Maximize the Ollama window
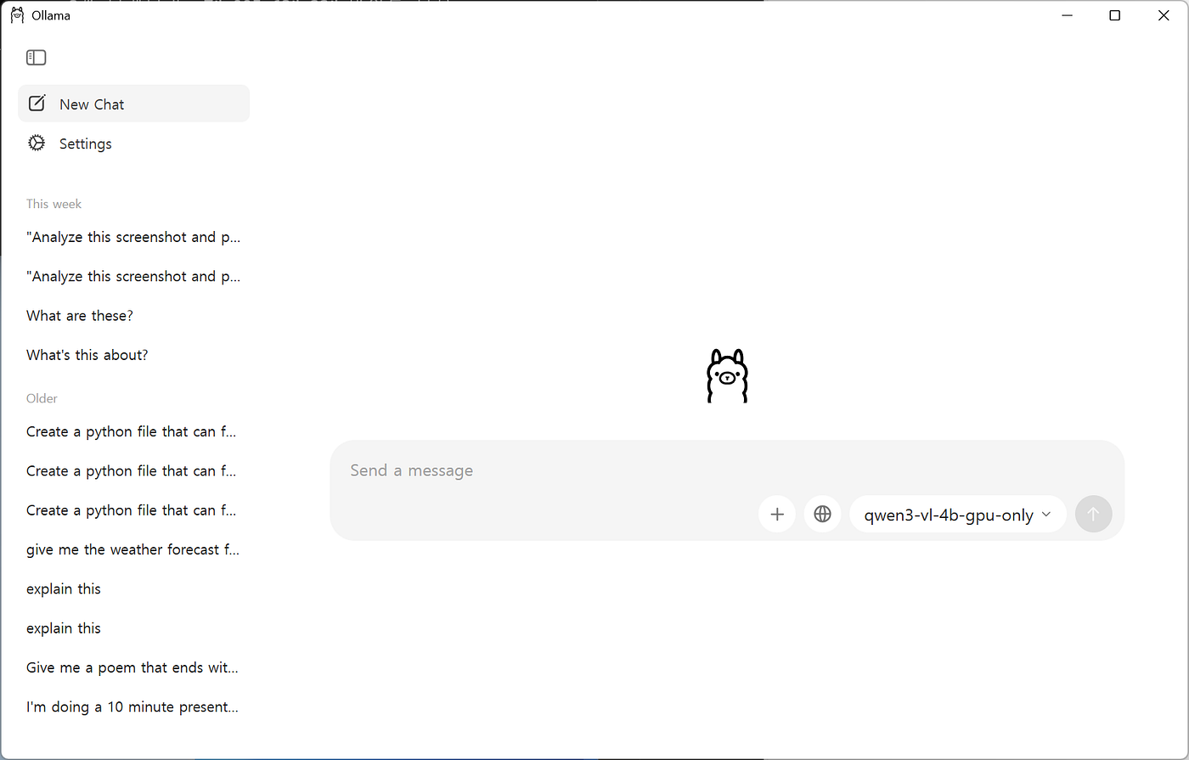Viewport: 1189px width, 760px height. point(1114,15)
